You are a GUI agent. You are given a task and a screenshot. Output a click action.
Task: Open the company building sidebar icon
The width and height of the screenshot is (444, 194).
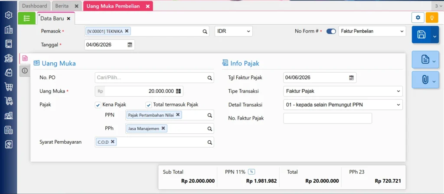9,29
